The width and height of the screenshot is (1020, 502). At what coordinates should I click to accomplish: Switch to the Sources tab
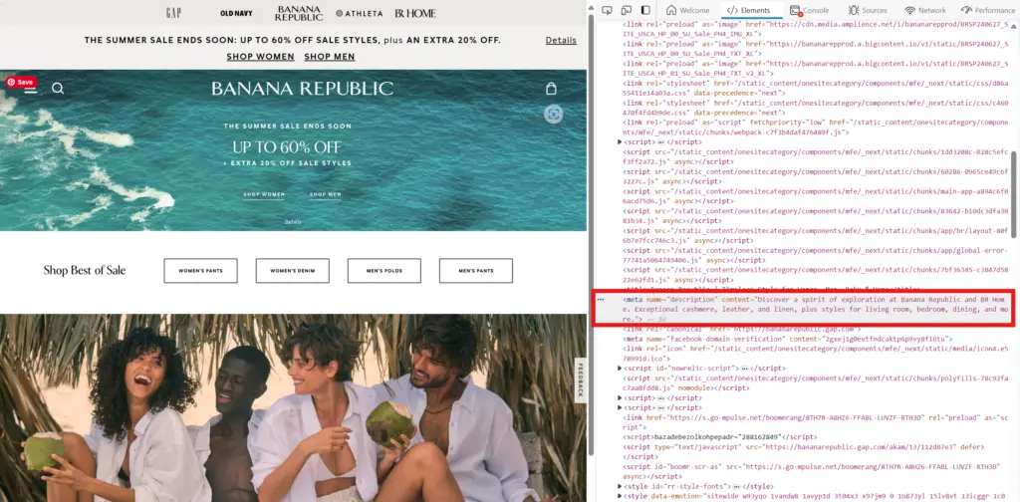point(868,10)
